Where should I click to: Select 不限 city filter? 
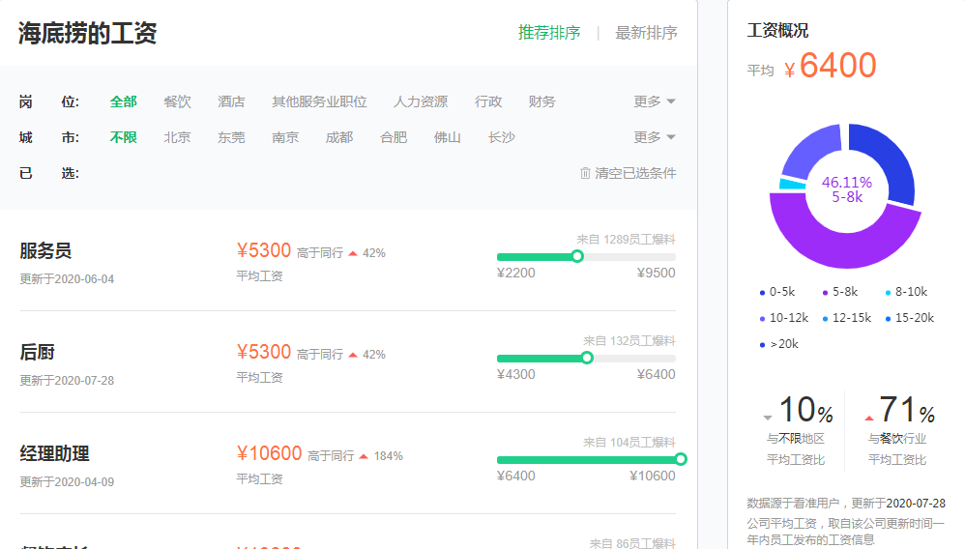[x=123, y=137]
